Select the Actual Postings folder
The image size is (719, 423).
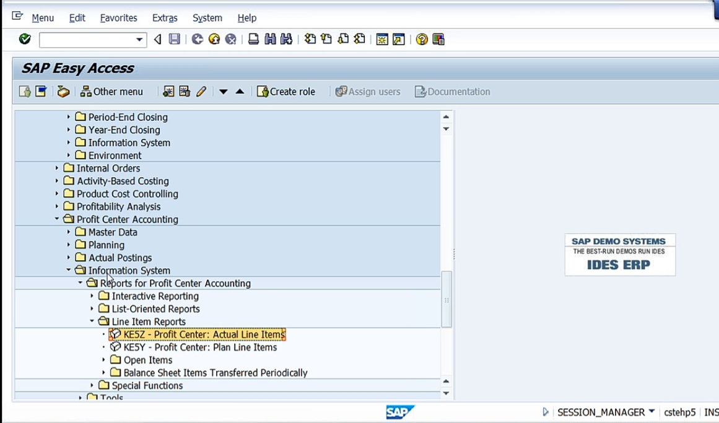114,258
